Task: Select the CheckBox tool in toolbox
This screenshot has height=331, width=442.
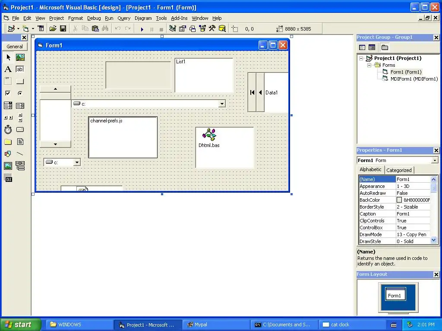Action: pyautogui.click(x=8, y=93)
